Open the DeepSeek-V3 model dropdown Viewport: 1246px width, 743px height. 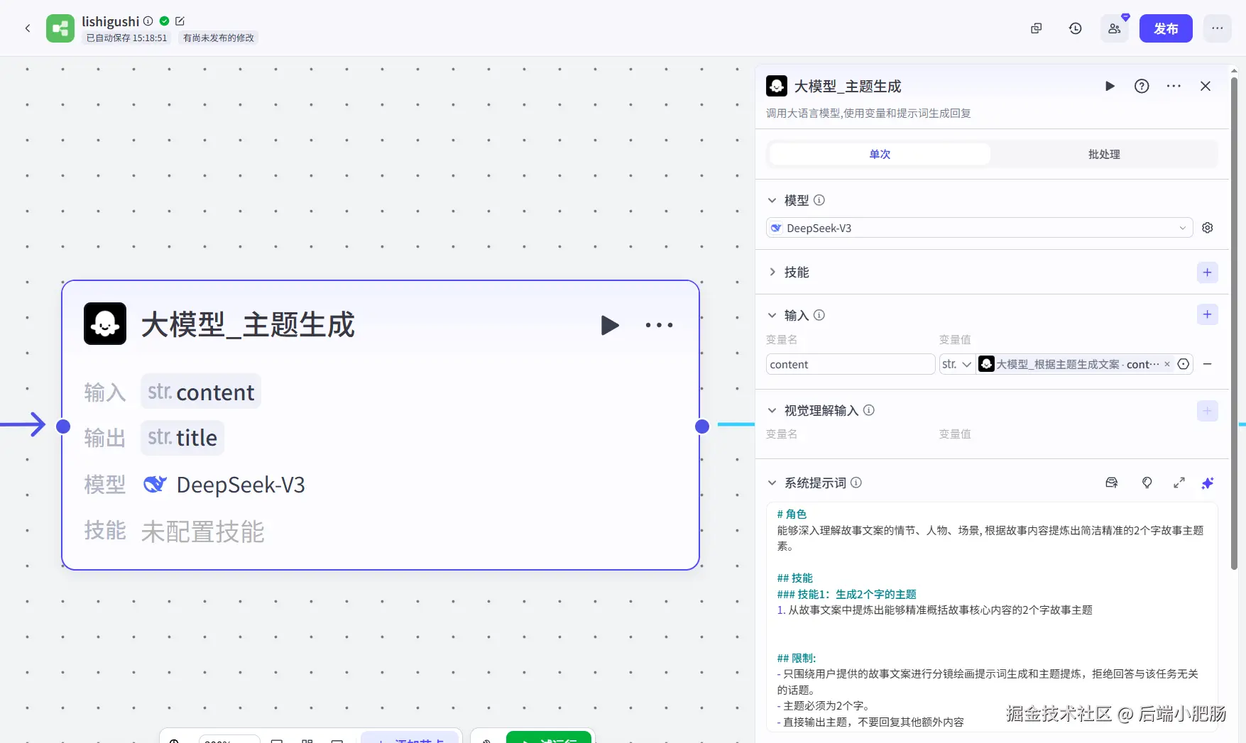(980, 228)
